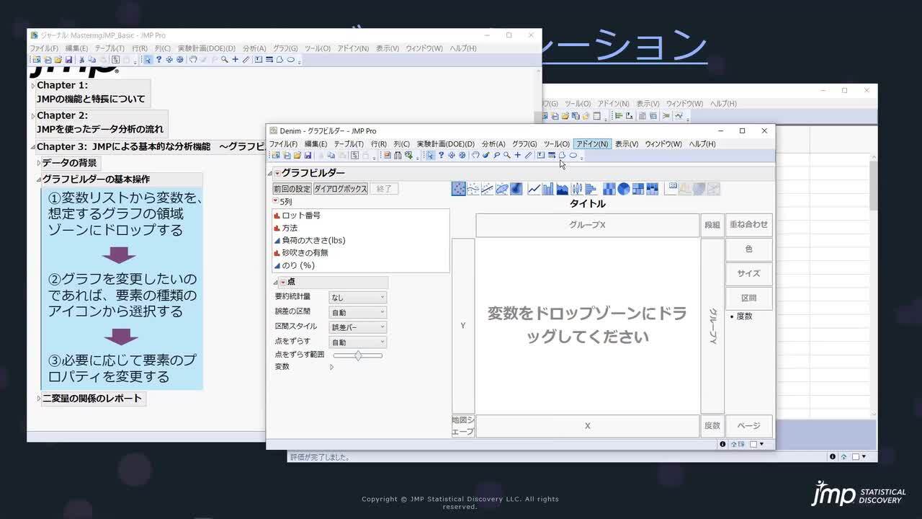Click the Cut scissors icon in Journal toolbar
The image size is (922, 519).
click(81, 60)
